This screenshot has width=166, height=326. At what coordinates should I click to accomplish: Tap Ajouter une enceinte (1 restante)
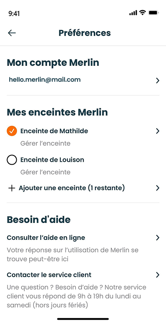coord(72,188)
